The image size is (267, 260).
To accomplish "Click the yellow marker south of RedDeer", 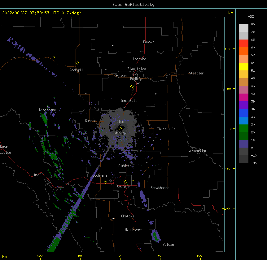I will (x=132, y=87).
